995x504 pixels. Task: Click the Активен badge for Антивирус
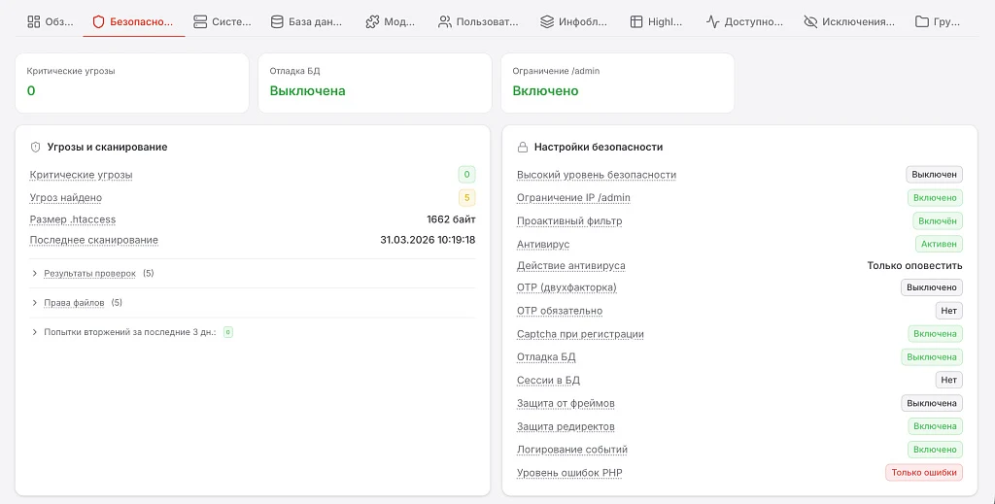pyautogui.click(x=940, y=244)
